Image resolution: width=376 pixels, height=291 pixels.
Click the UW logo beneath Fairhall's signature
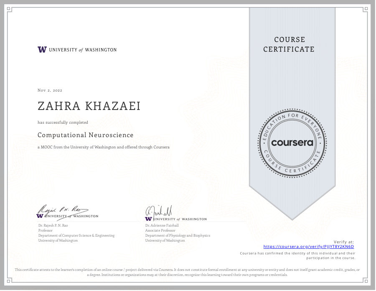[176, 219]
